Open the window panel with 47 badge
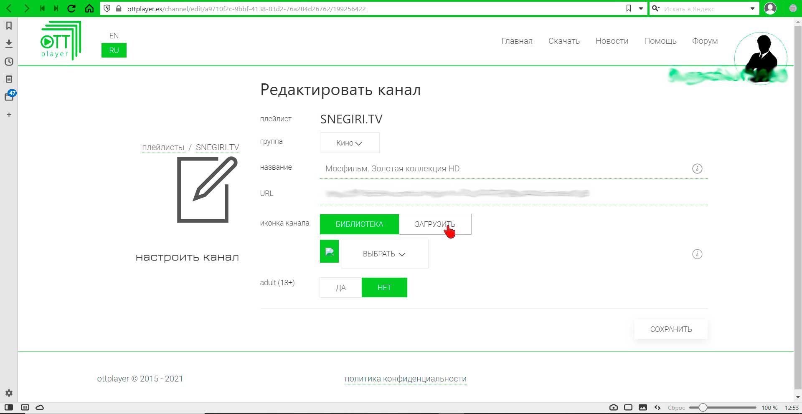The width and height of the screenshot is (802, 414). click(10, 96)
